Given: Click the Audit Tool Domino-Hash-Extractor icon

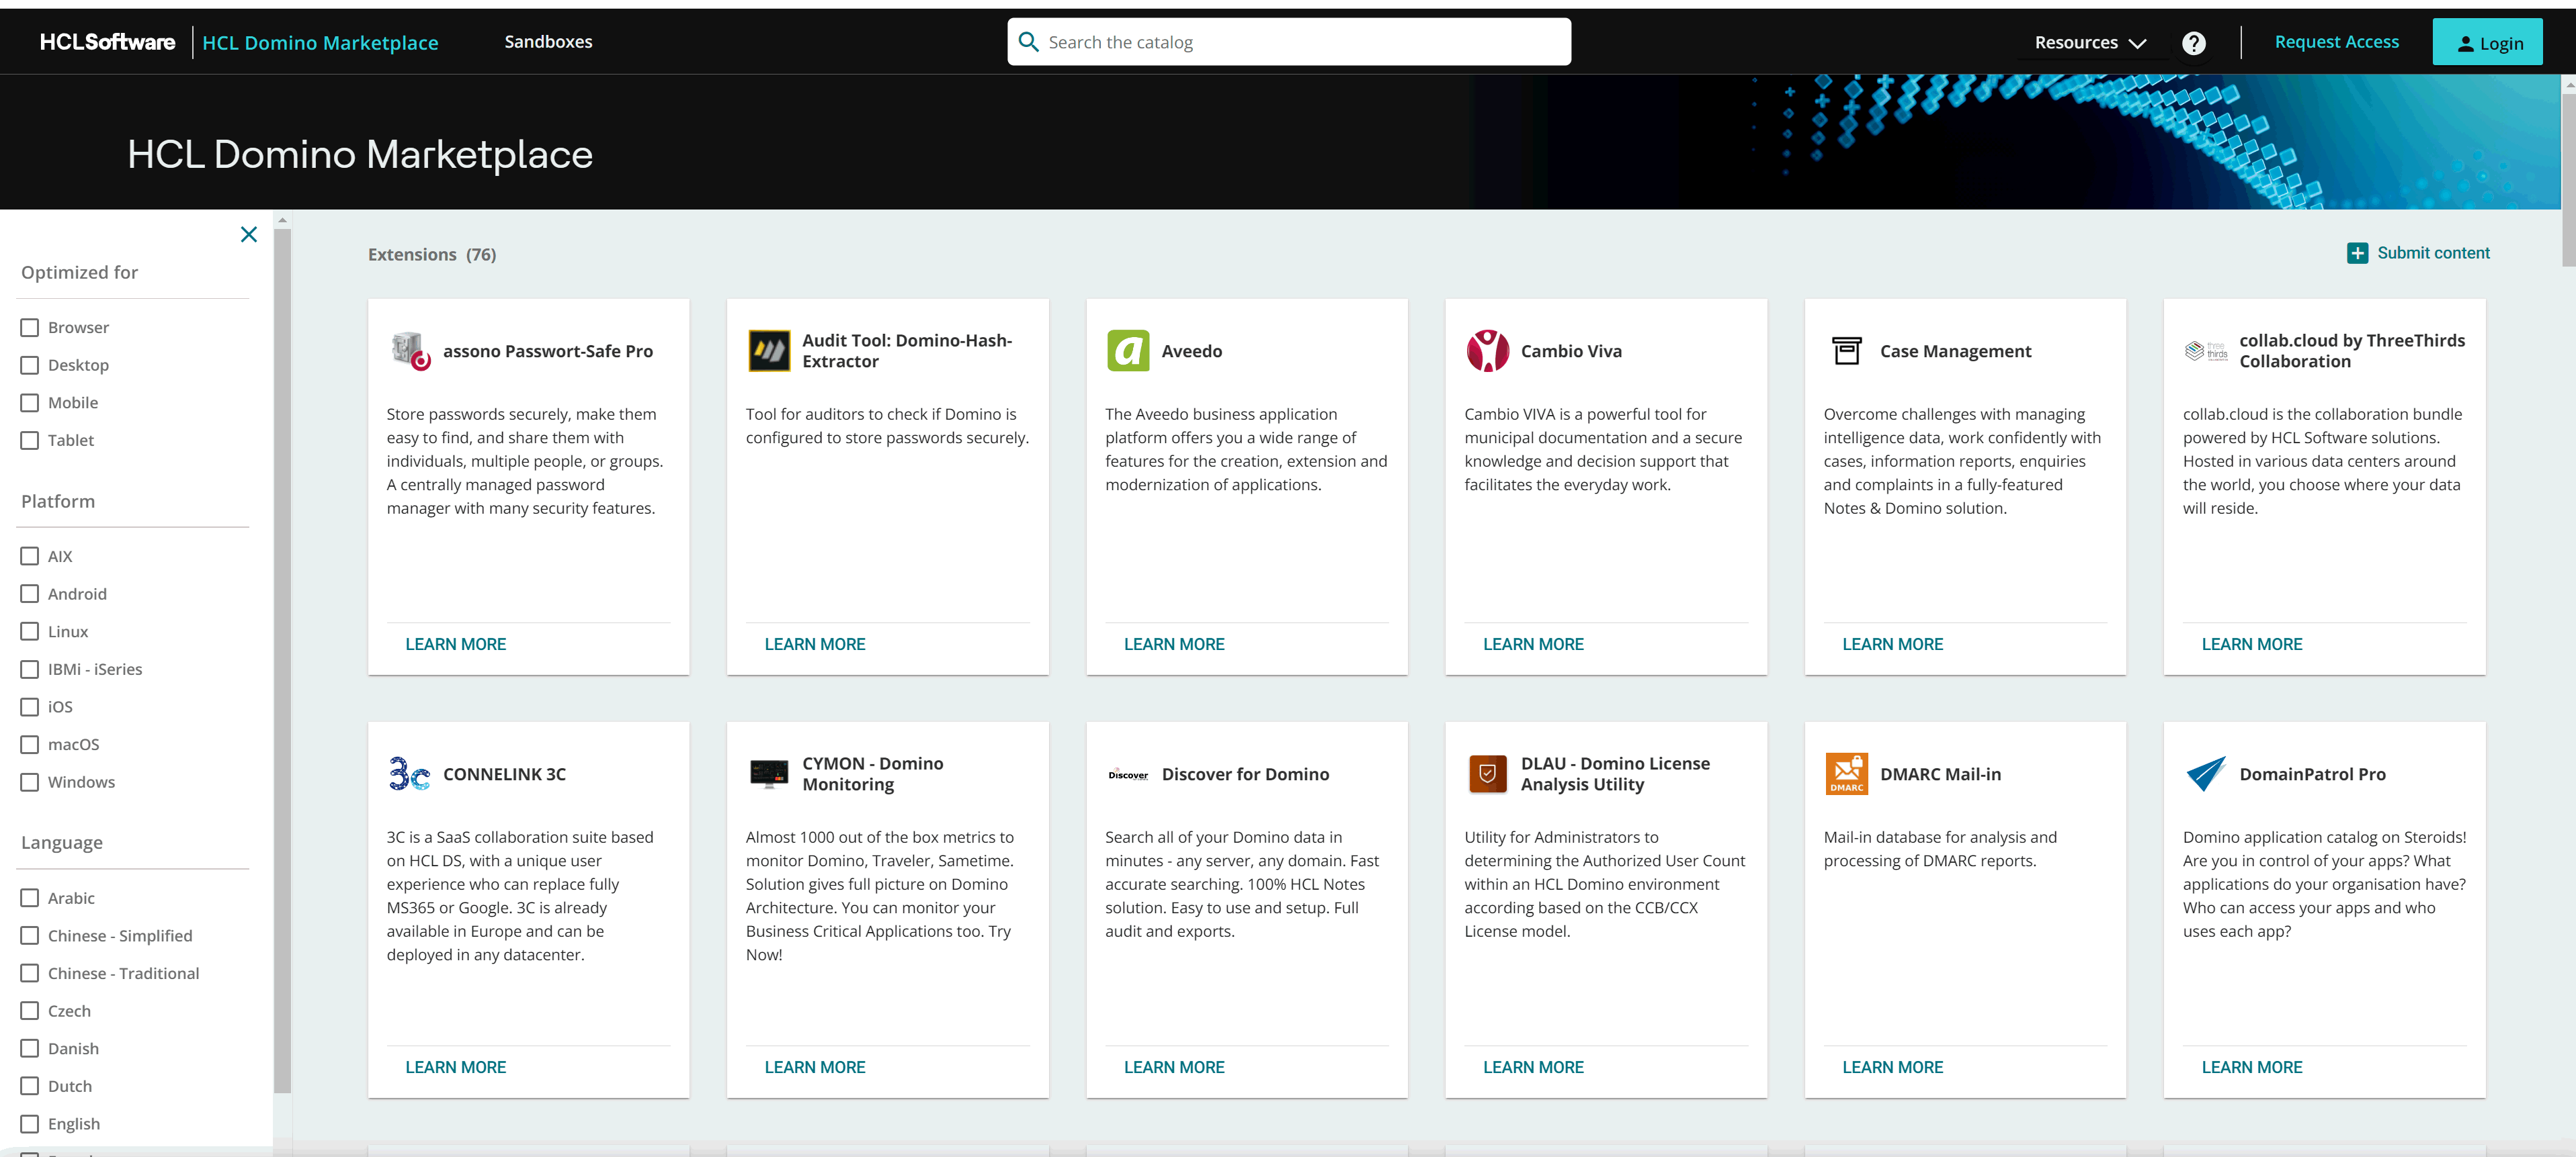Looking at the screenshot, I should point(769,351).
